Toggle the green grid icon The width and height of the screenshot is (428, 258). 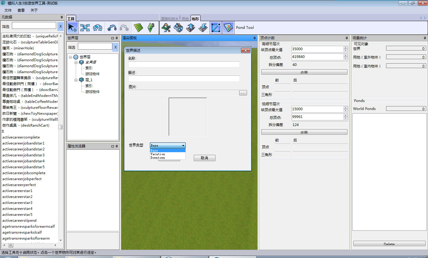point(138,28)
